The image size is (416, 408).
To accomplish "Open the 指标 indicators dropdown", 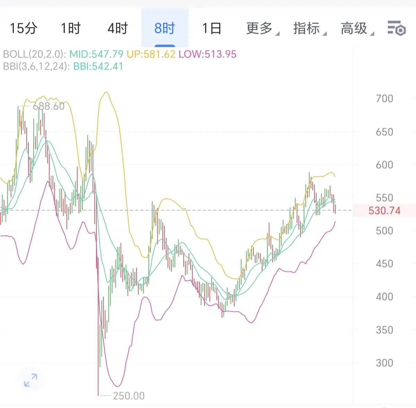I will (x=310, y=28).
